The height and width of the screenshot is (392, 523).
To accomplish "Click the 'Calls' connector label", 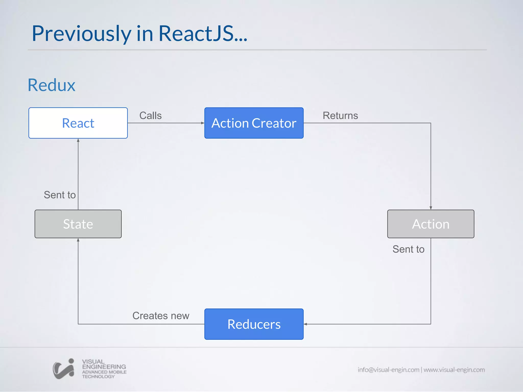I will [x=150, y=116].
